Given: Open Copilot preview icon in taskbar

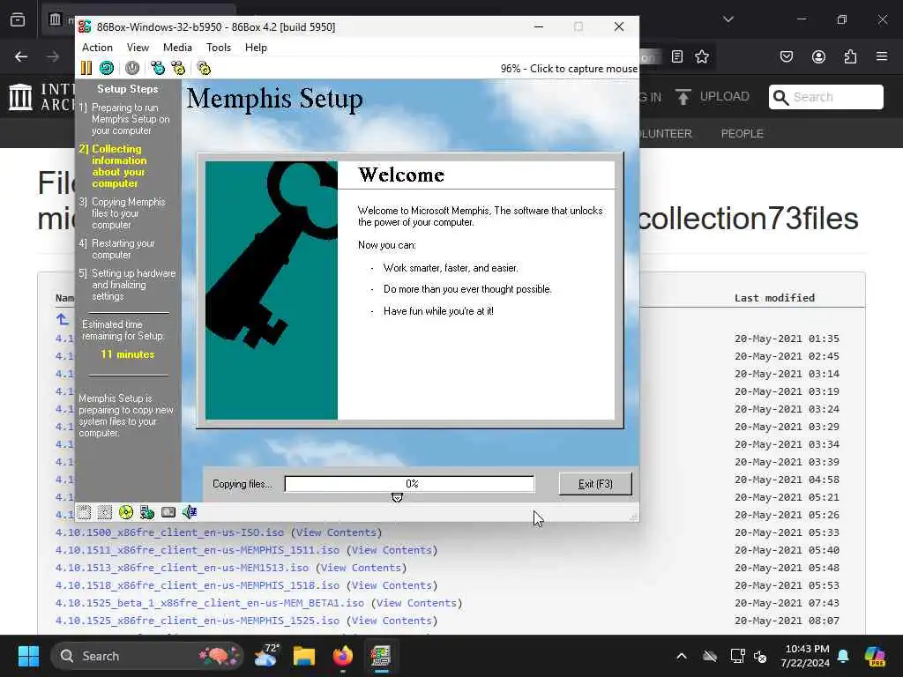Looking at the screenshot, I should (876, 656).
